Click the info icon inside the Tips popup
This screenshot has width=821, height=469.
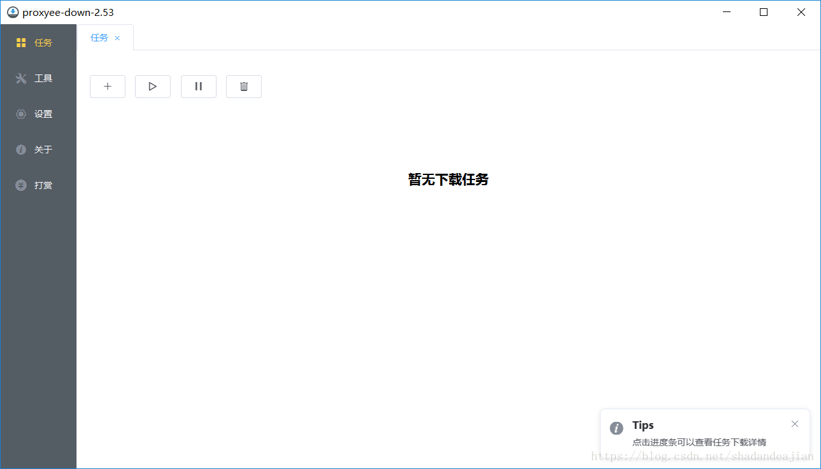coord(616,428)
